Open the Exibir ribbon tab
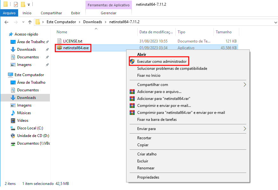This screenshot has width=278, height=190. pos(76,13)
